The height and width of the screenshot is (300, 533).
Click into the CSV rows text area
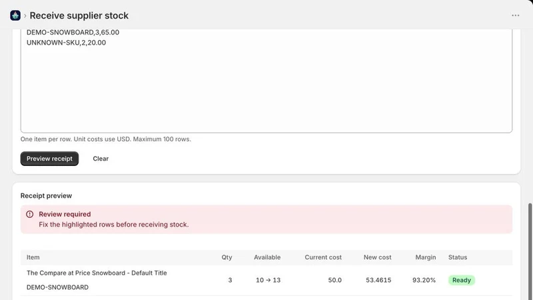point(266,81)
